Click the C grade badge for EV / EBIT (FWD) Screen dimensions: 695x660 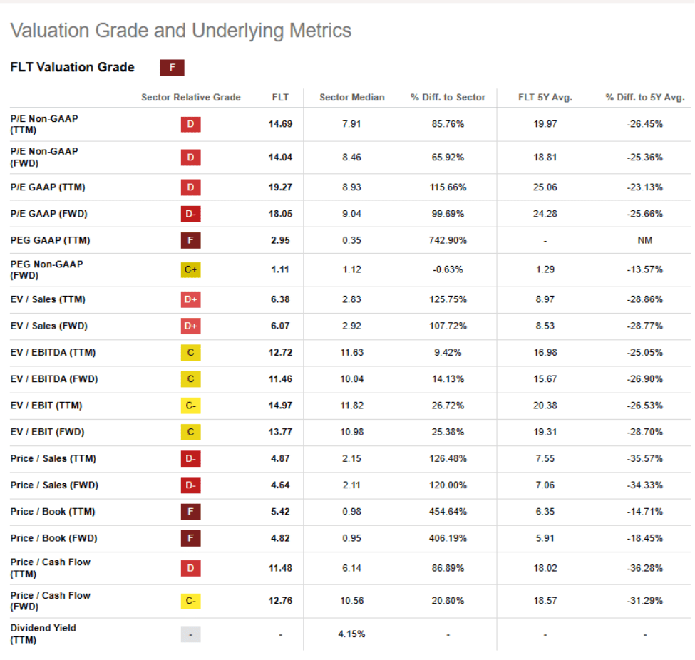click(x=190, y=432)
